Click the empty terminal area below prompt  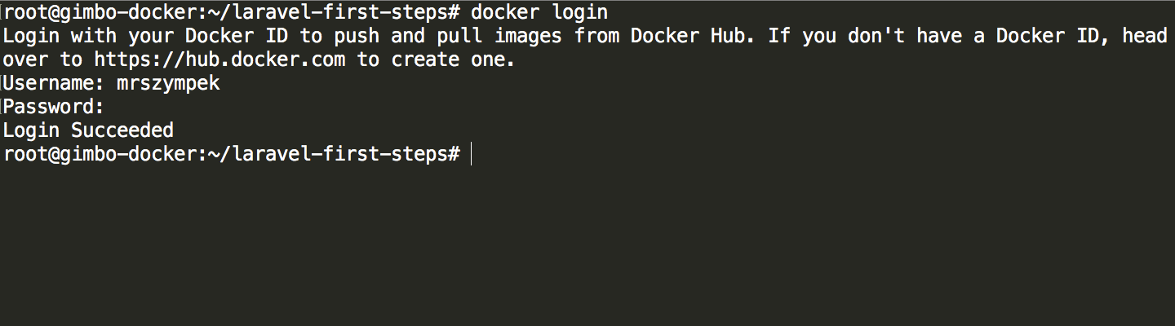(587, 244)
